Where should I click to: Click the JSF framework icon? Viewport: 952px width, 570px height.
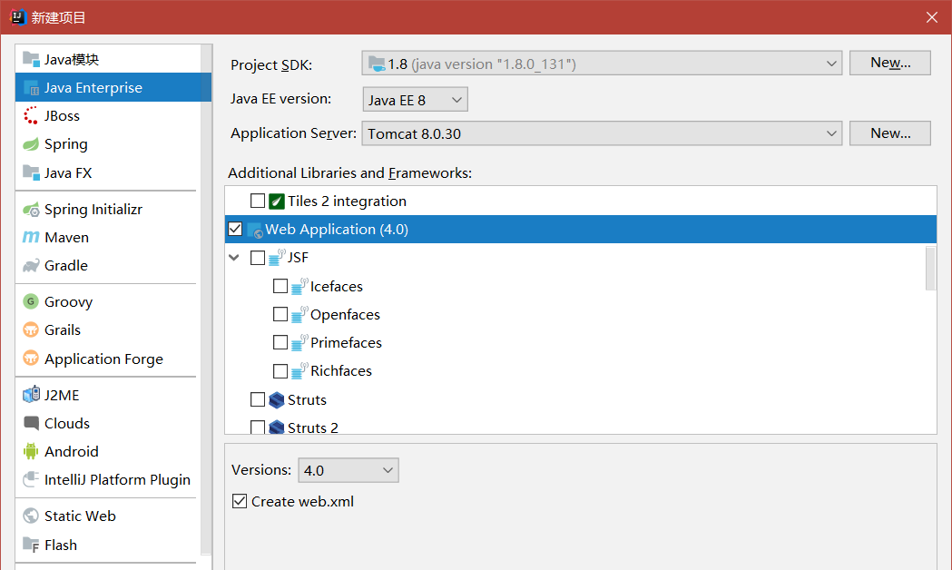pos(277,258)
